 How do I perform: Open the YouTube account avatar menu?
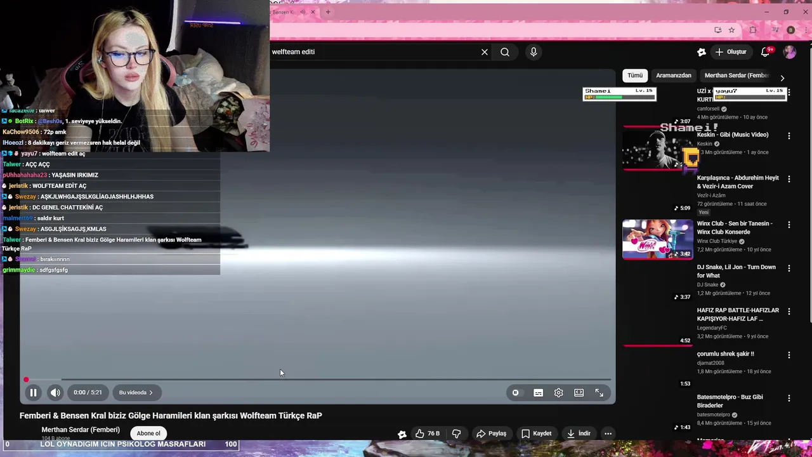790,52
